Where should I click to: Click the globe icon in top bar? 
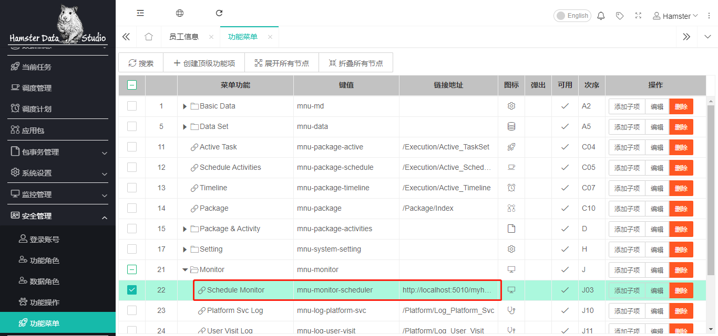180,13
